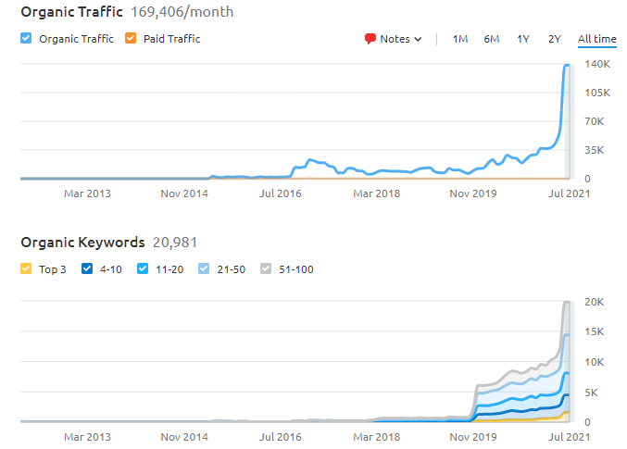Click the 169,406/month traffic value
The width and height of the screenshot is (627, 449).
point(182,12)
